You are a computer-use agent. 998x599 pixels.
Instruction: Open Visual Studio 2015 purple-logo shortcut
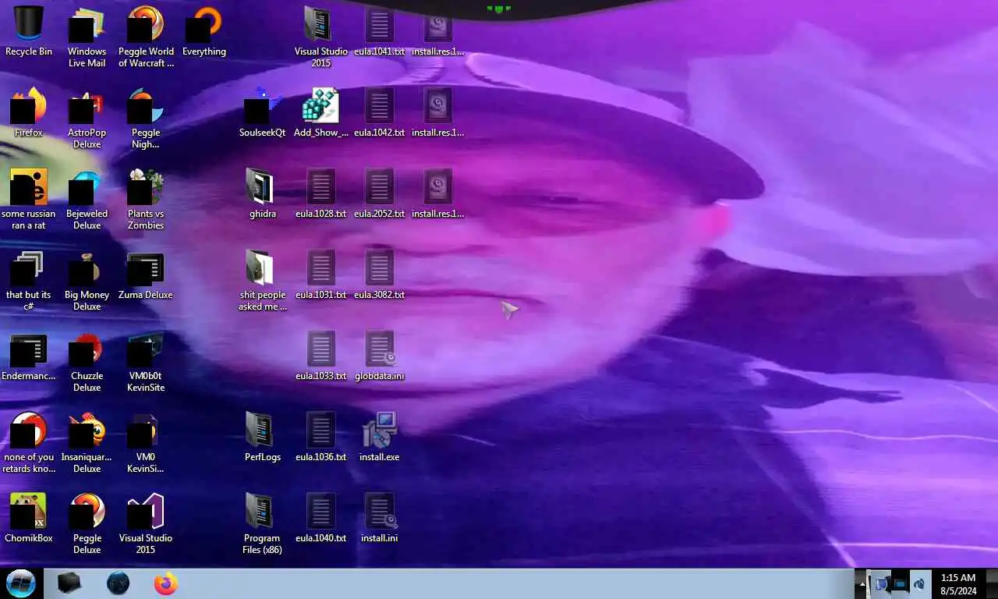click(146, 523)
